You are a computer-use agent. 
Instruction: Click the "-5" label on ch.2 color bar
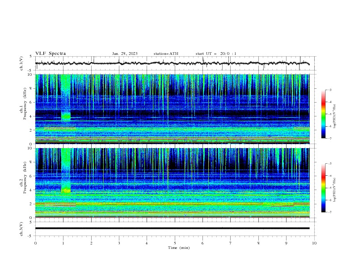pyautogui.click(x=329, y=188)
